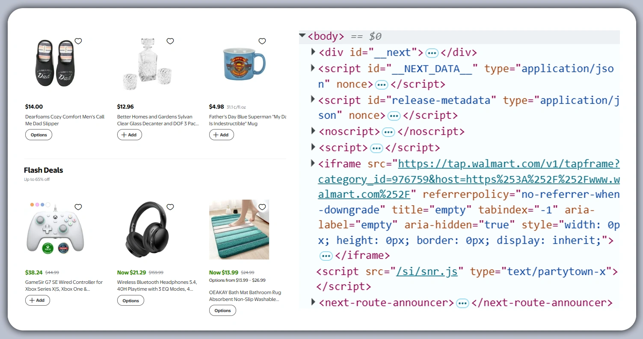The width and height of the screenshot is (643, 339).
Task: Favorite the Dearfoams Dad Slipper with the heart icon
Action: pyautogui.click(x=78, y=41)
